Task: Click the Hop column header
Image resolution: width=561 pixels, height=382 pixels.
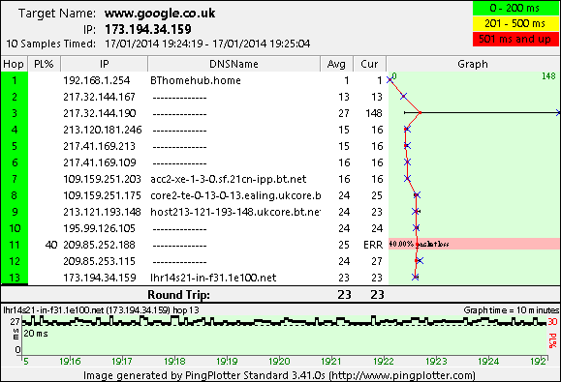Action: 15,64
